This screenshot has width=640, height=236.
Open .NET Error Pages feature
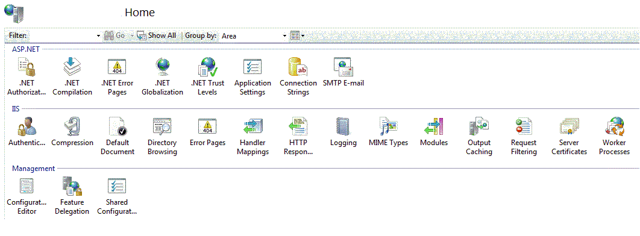point(117,76)
